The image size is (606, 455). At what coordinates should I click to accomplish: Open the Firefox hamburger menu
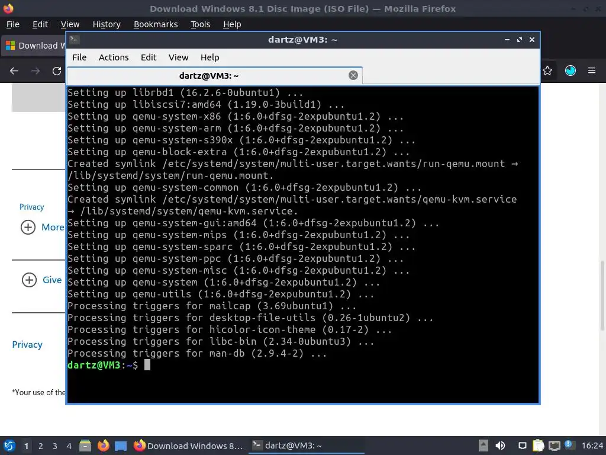coord(592,71)
